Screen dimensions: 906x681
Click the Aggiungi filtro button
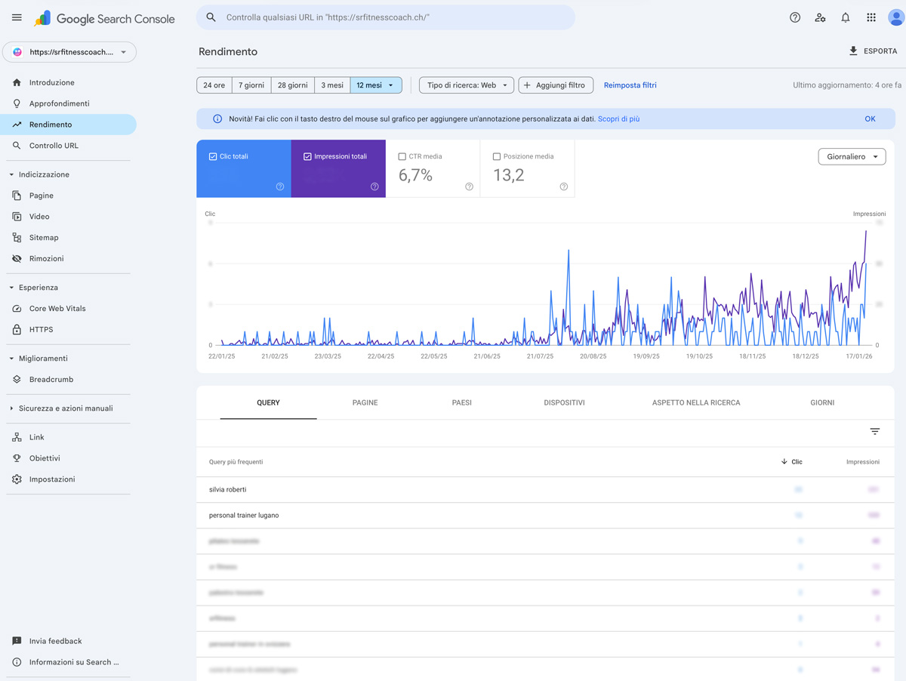click(555, 85)
